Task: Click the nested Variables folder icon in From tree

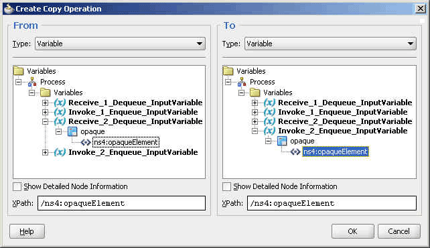Action: [x=46, y=92]
